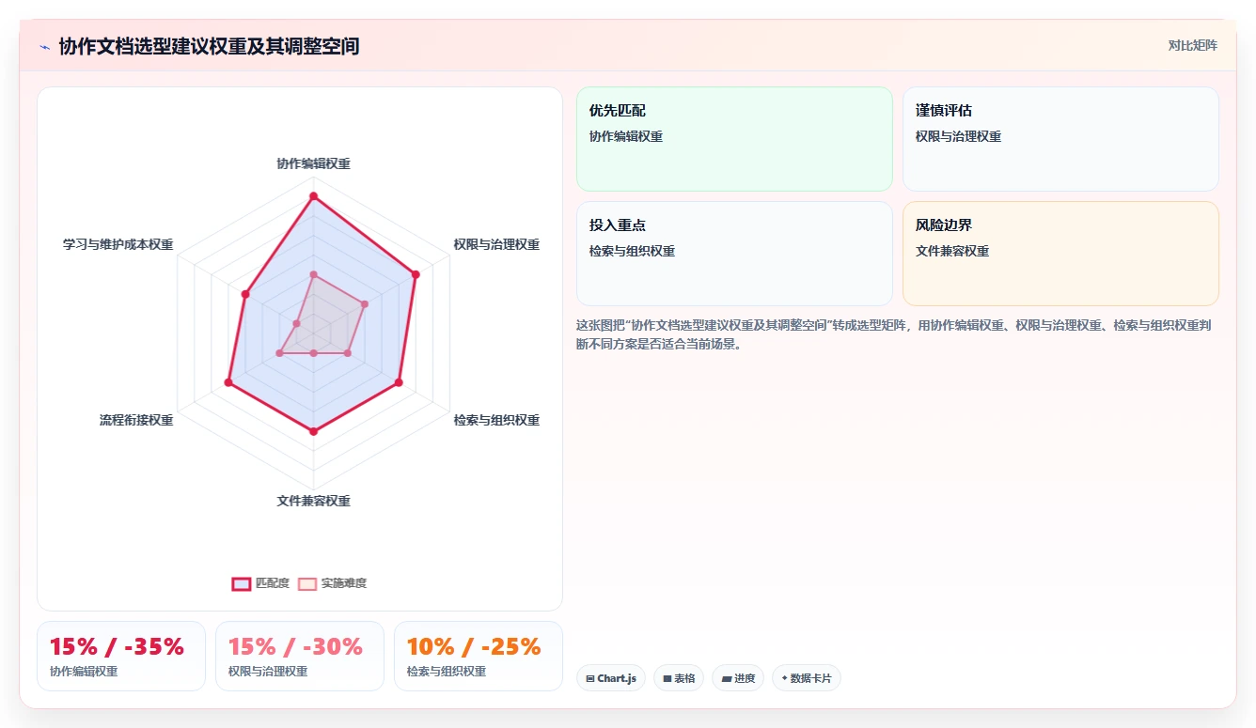Click the 15% / -30% 权限与治理权重 stat card
1256x728 pixels.
coord(300,656)
